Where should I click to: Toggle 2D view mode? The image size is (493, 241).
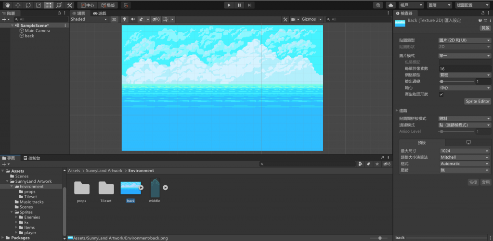pyautogui.click(x=115, y=19)
